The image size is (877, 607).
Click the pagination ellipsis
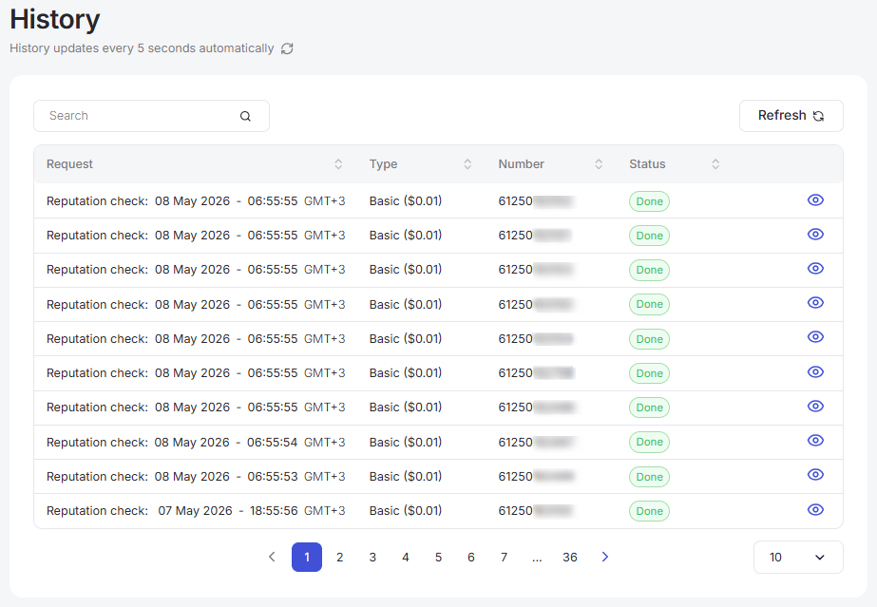point(537,558)
